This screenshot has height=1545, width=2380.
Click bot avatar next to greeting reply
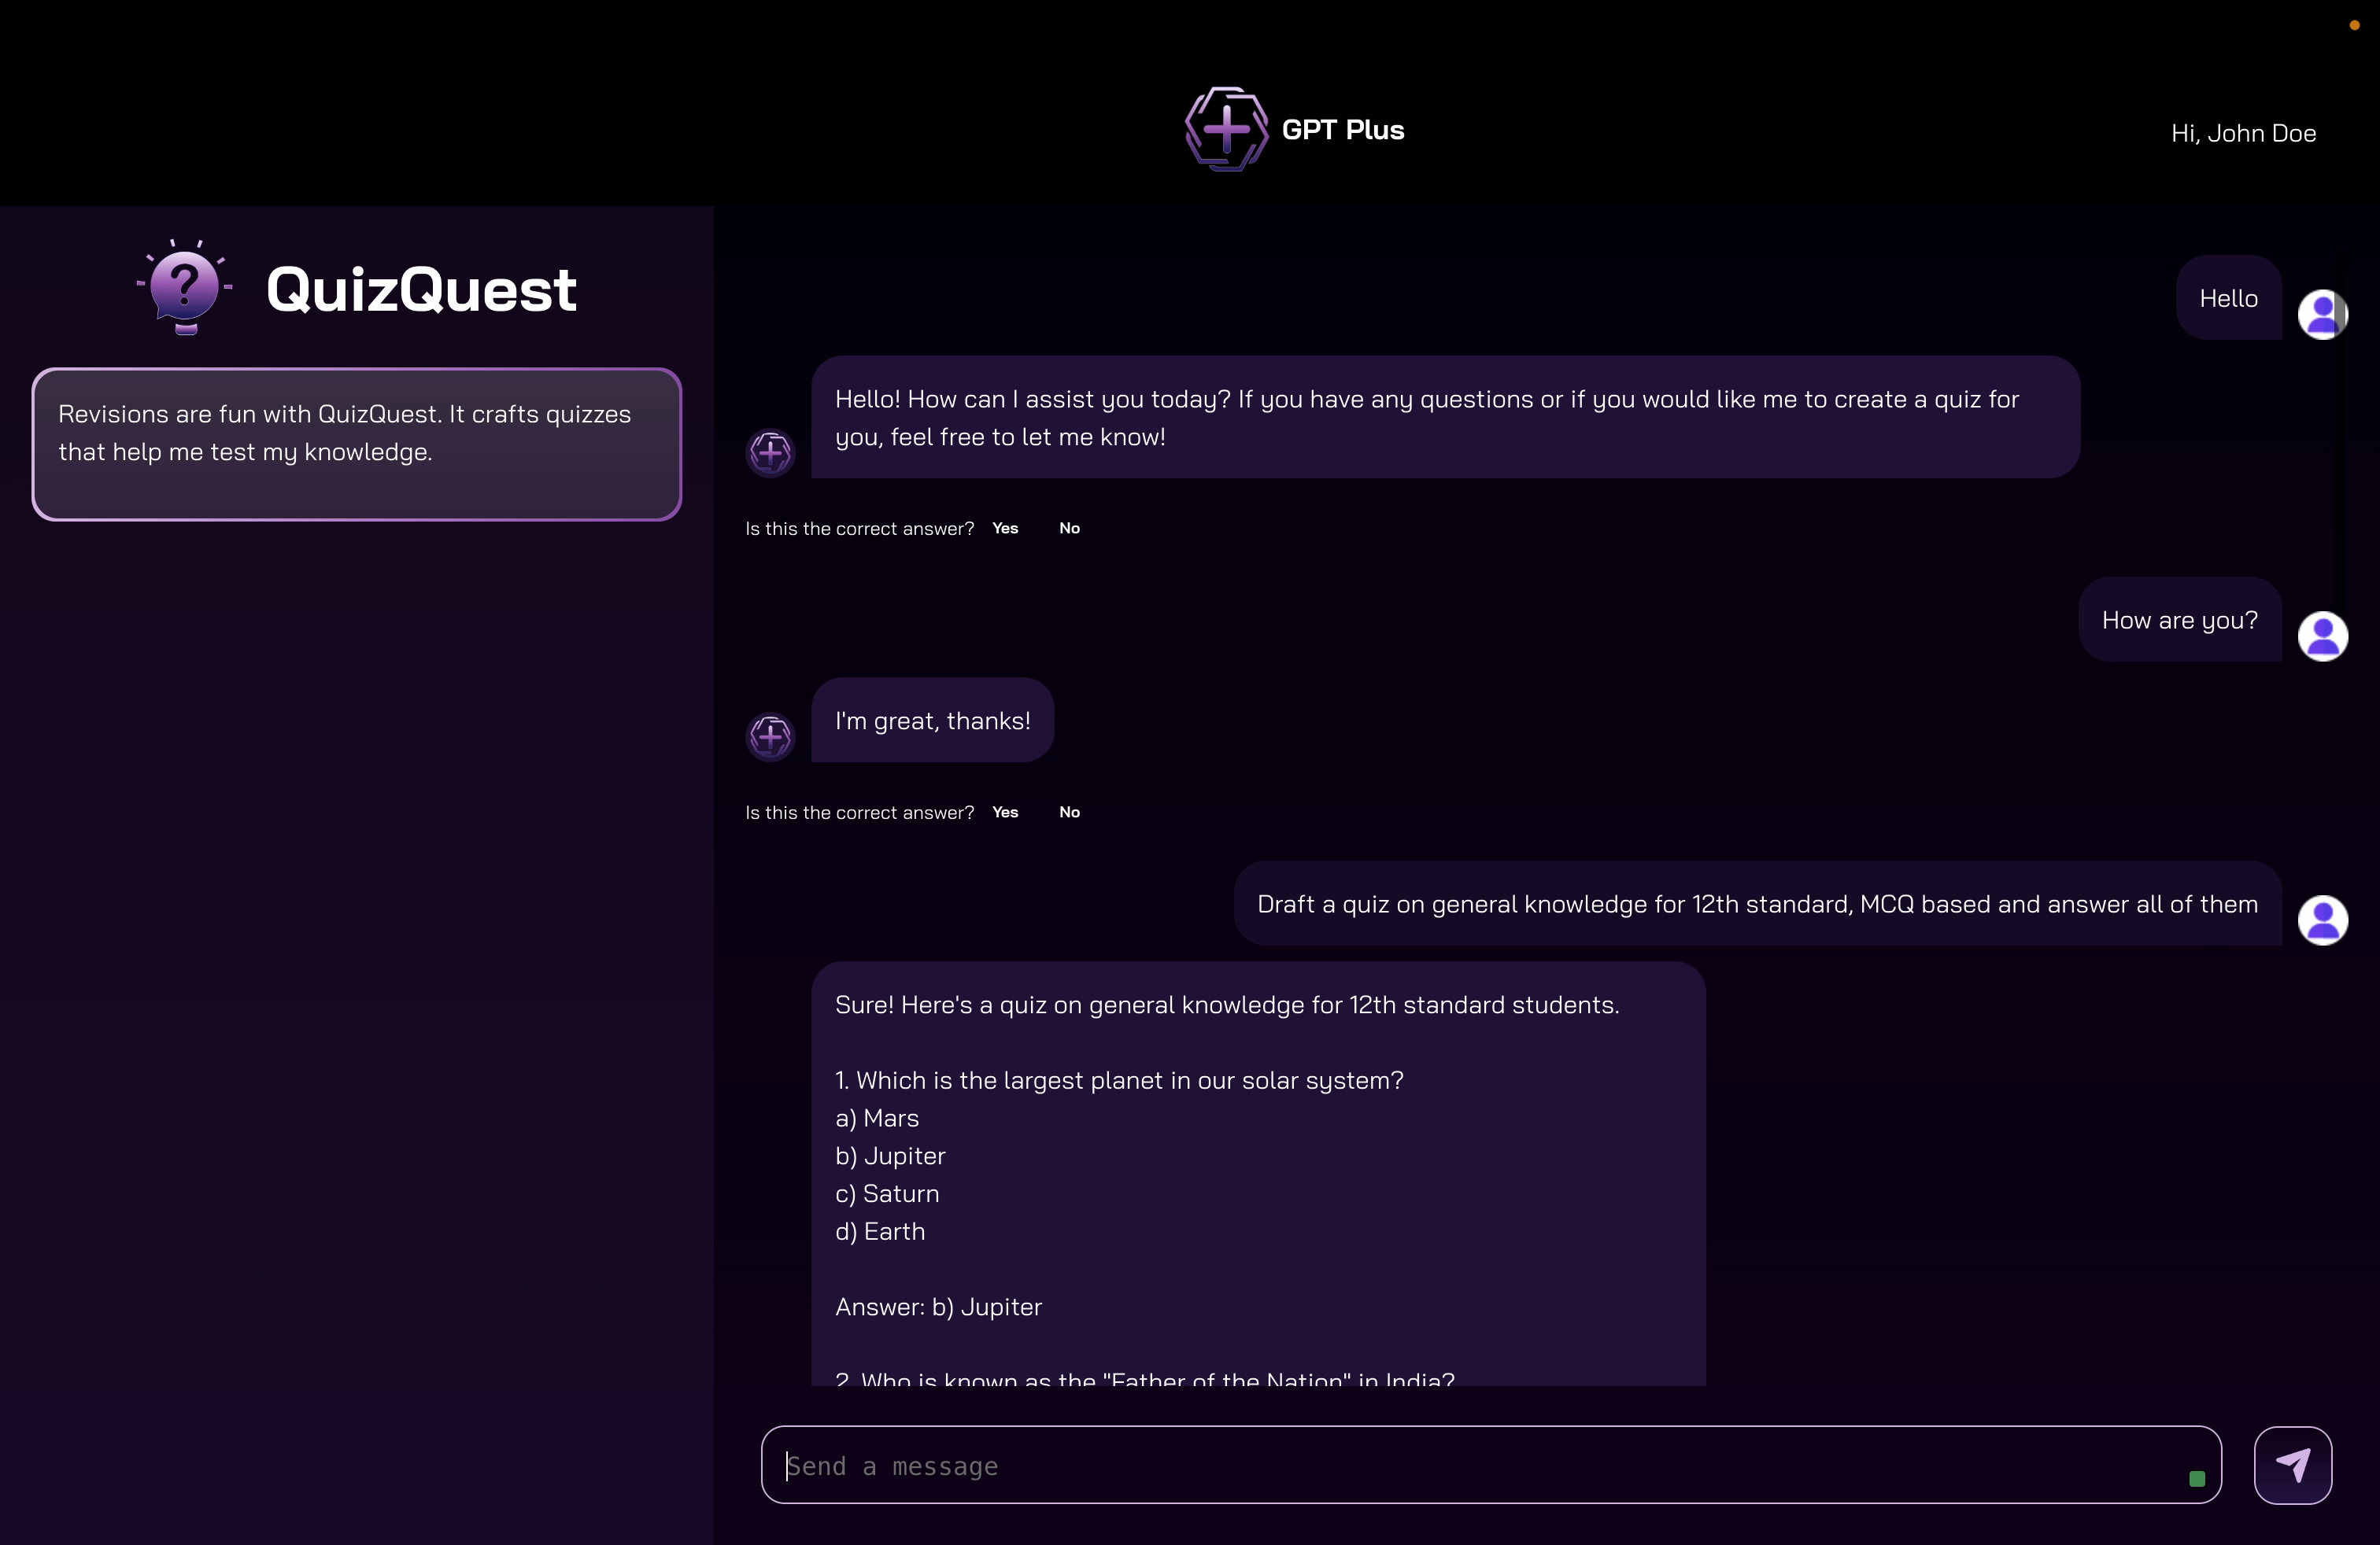pyautogui.click(x=770, y=452)
